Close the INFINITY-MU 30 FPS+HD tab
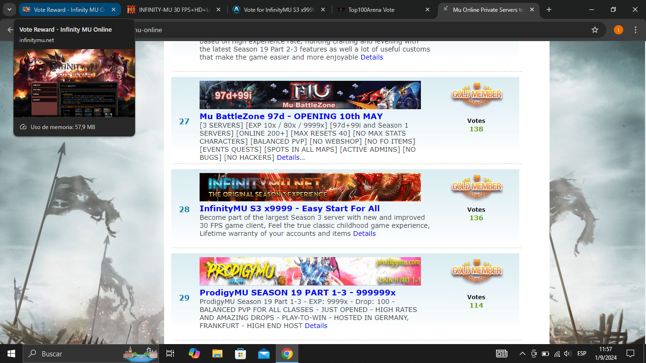The image size is (646, 363). 218,9
